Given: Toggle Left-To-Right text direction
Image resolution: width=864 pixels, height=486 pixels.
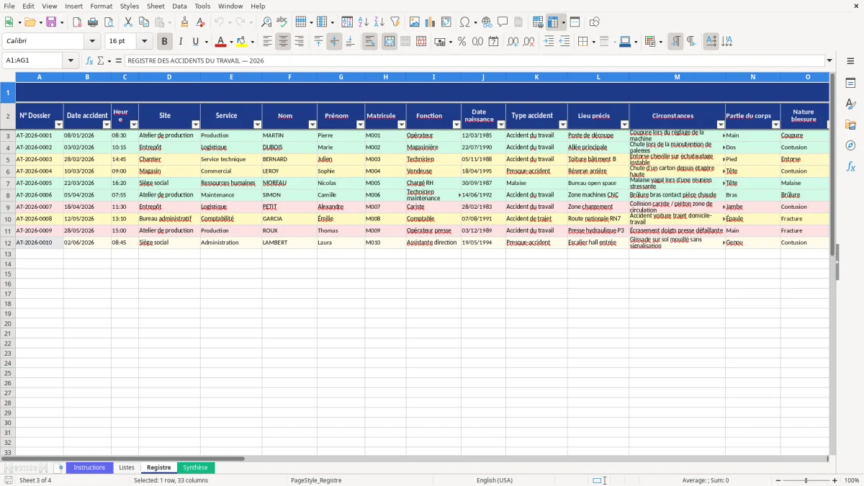Looking at the screenshot, I should (675, 42).
